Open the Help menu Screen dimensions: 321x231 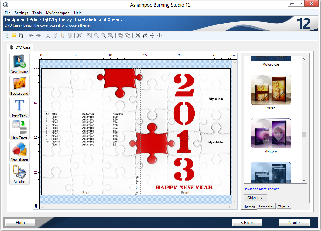pos(78,13)
